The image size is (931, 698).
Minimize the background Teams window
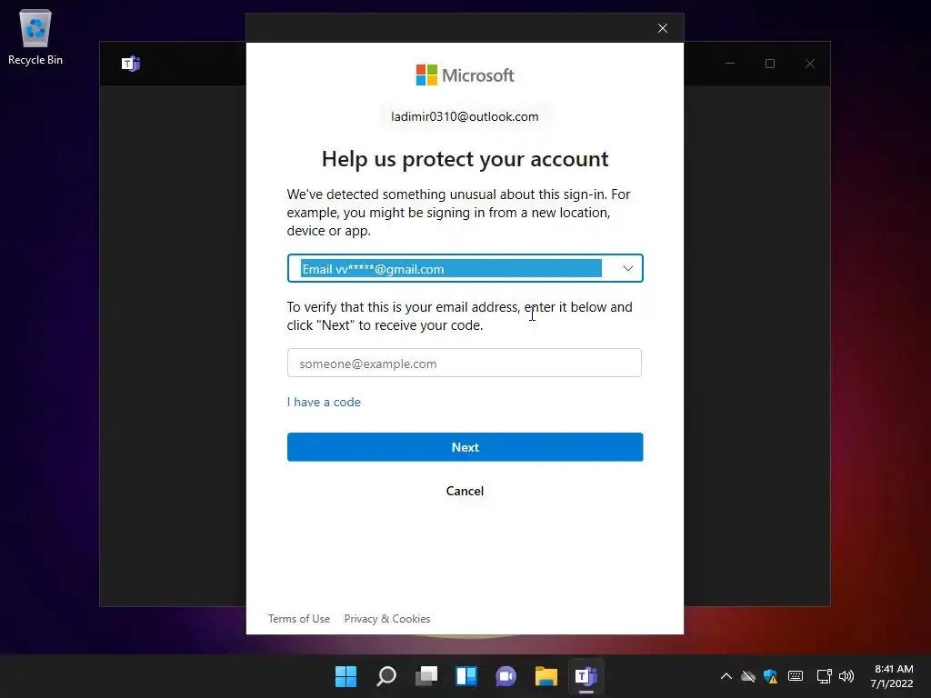730,64
